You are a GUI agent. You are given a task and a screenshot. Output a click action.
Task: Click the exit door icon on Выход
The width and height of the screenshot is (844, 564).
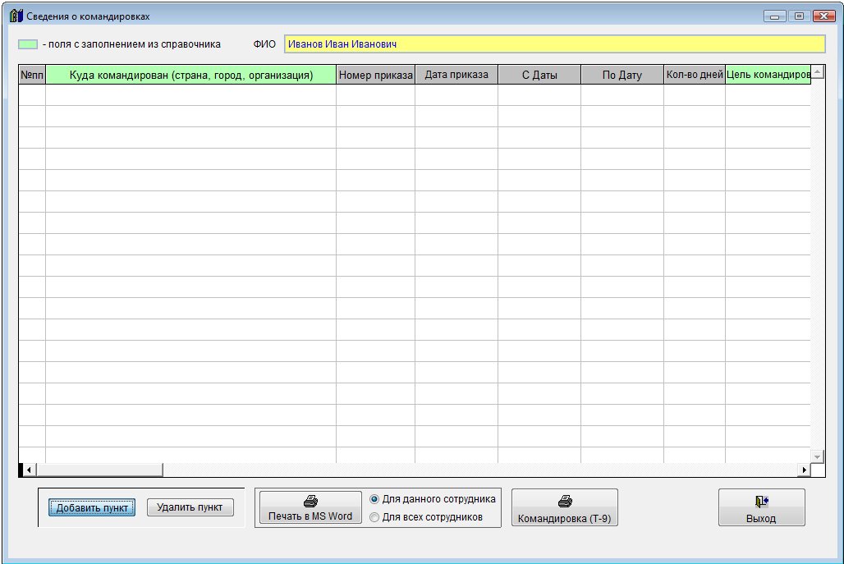pos(761,502)
